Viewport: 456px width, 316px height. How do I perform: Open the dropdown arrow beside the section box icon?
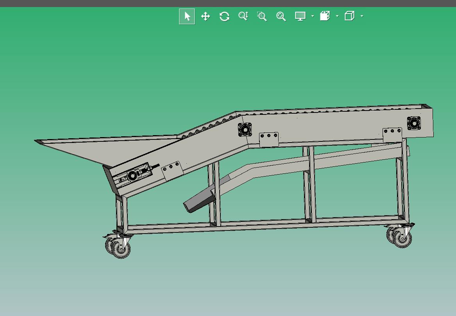point(337,16)
